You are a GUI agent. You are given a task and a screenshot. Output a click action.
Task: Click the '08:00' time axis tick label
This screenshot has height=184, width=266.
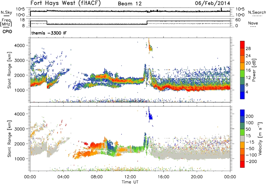pyautogui.click(x=97, y=177)
